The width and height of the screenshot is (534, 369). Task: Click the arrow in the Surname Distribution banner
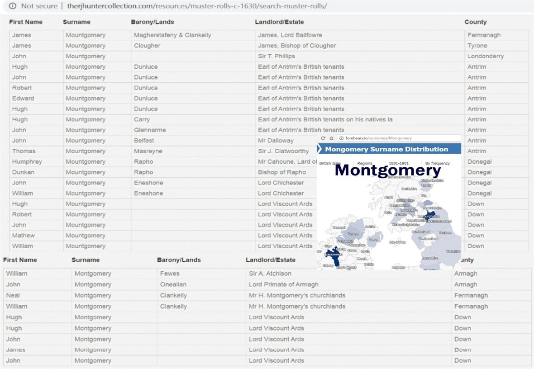319,149
